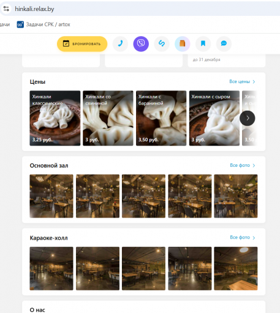
Task: Open the Хинкали с сыром price card
Action: [214, 118]
